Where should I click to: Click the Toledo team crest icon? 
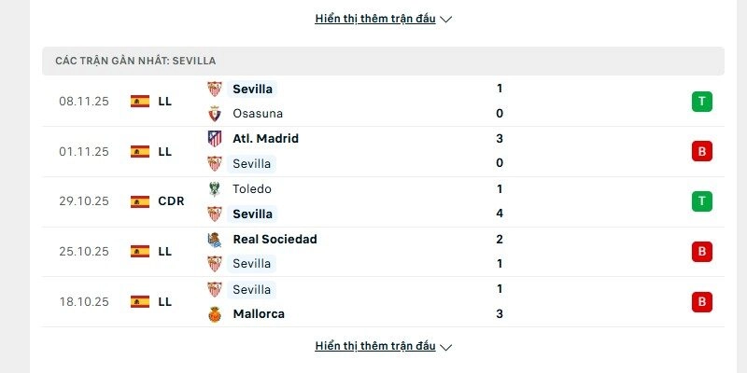pyautogui.click(x=215, y=189)
